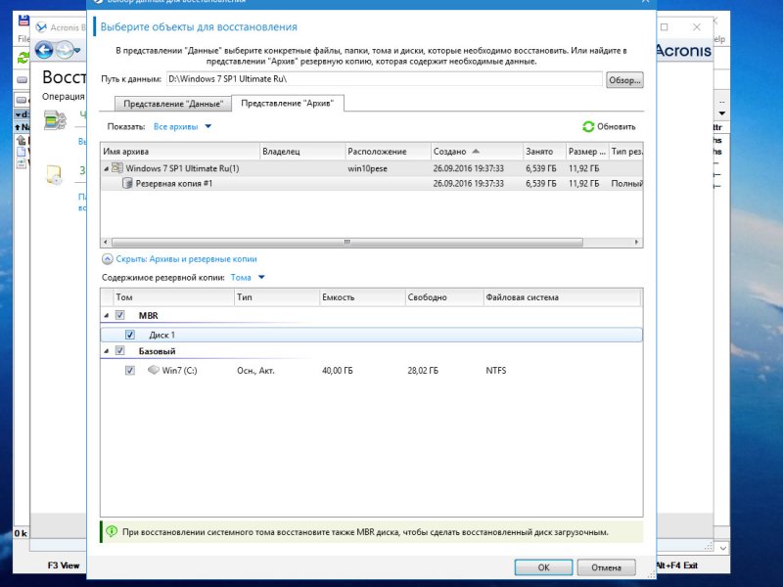Viewport: 783px width, 587px height.
Task: Maximize the background Acronis window
Action: click(665, 27)
